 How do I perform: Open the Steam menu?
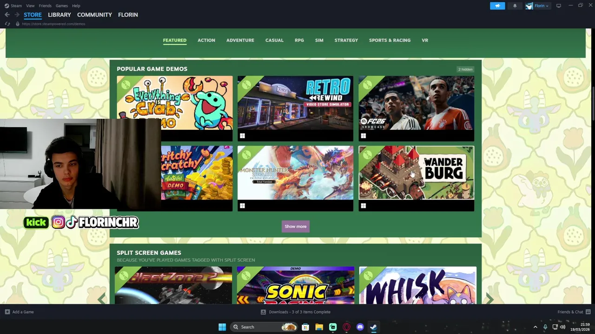16,6
